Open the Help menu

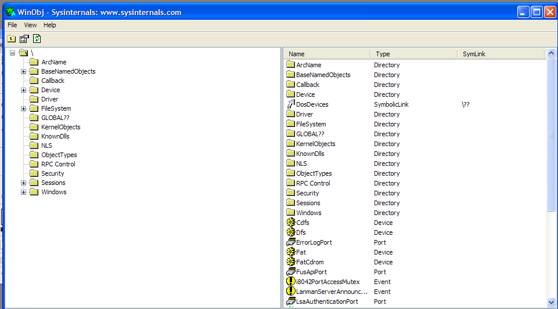50,25
